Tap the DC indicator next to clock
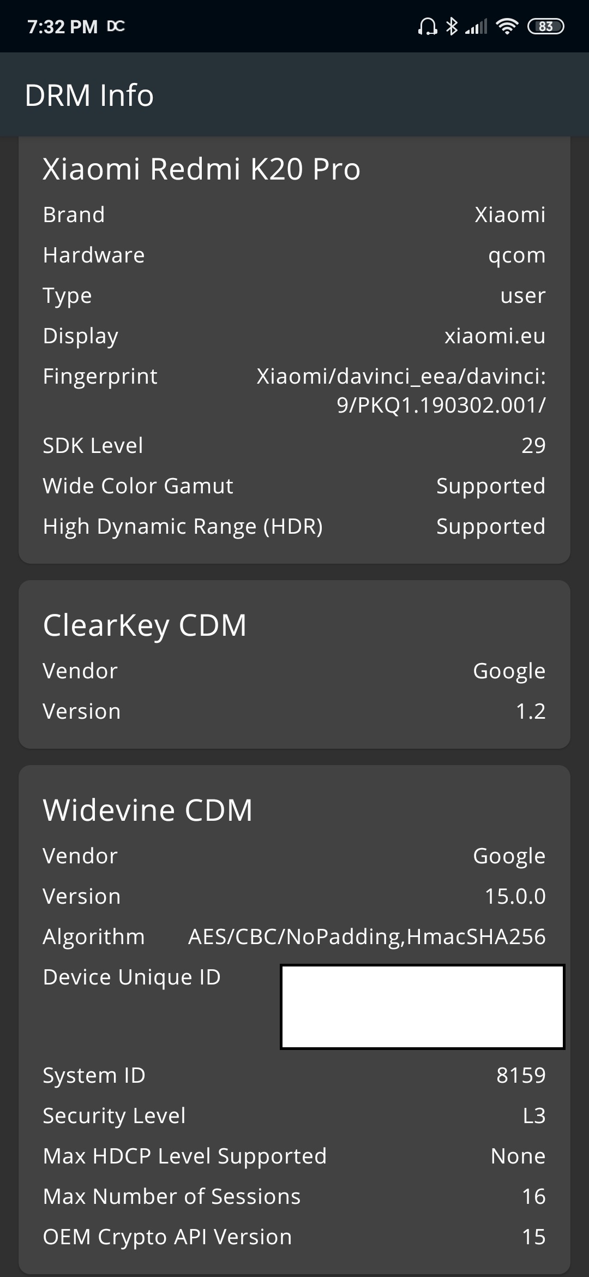 (116, 26)
